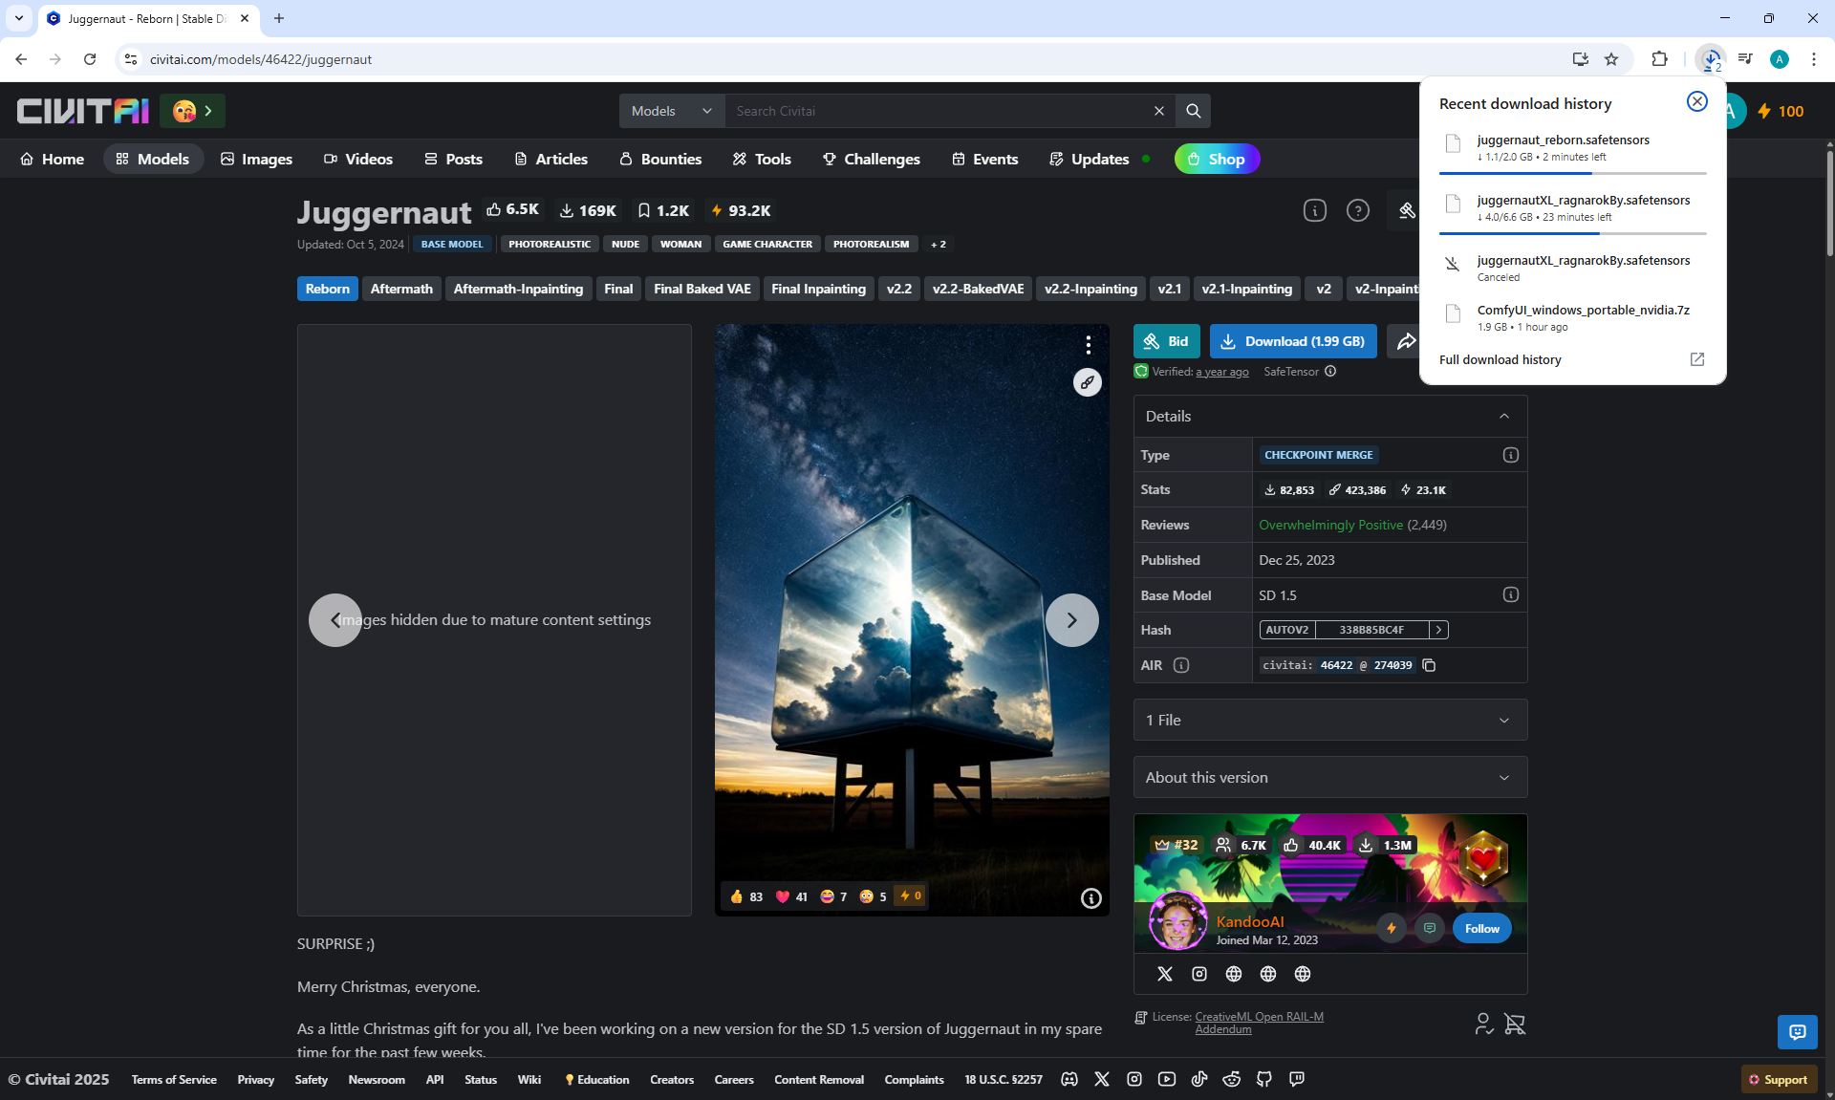Click the Download (1.99 GB) button
Screen dimensions: 1835x1100
(1292, 341)
